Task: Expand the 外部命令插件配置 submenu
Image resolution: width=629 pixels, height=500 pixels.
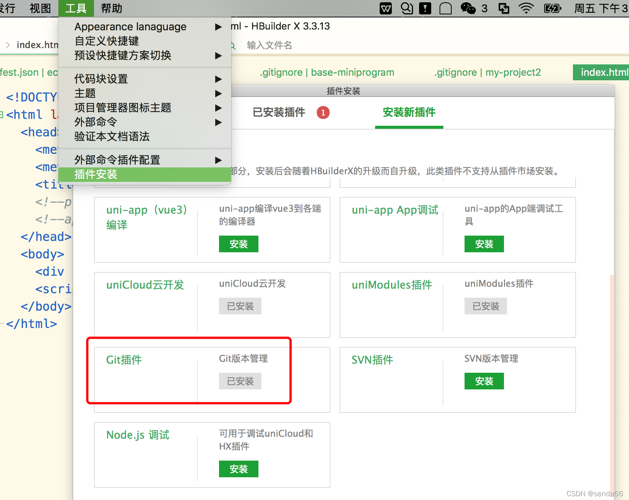Action: [218, 160]
